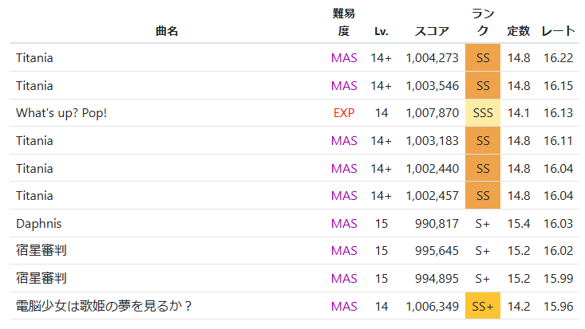Screen dimensions: 585x329
Task: Click the 定数 column header
Action: coord(518,31)
